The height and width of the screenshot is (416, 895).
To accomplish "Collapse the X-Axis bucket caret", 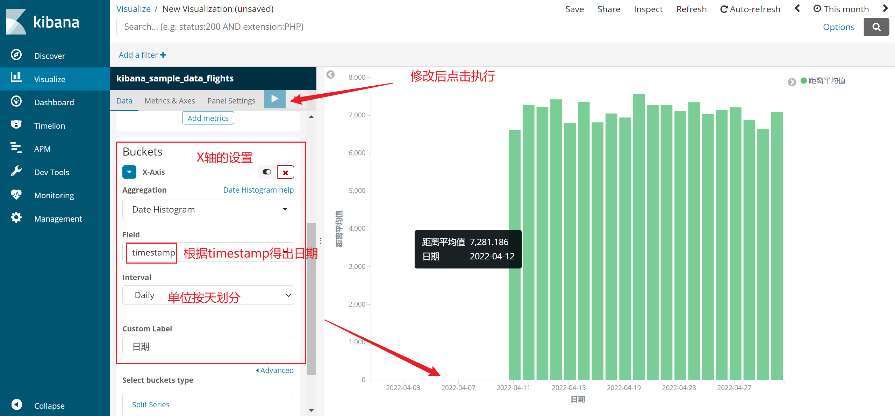I will (129, 172).
